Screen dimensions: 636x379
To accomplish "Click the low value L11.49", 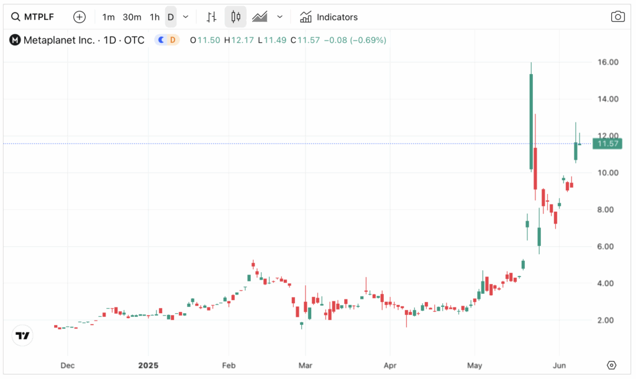I will [x=272, y=40].
